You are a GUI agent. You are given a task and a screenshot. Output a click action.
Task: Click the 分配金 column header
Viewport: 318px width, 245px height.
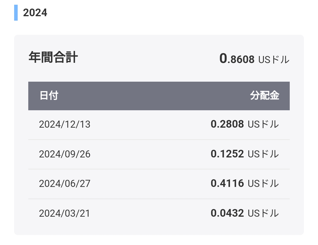pos(265,96)
